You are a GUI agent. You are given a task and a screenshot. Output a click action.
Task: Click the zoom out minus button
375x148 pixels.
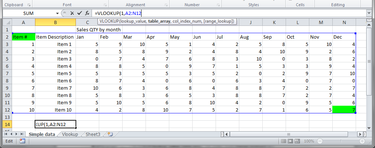point(320,141)
